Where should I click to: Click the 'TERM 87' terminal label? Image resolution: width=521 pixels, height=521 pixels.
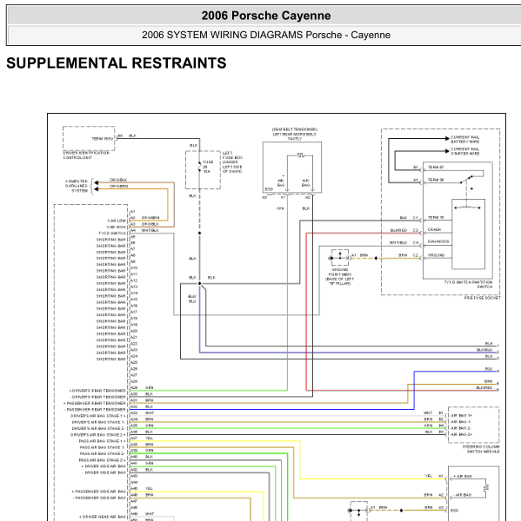pos(436,167)
